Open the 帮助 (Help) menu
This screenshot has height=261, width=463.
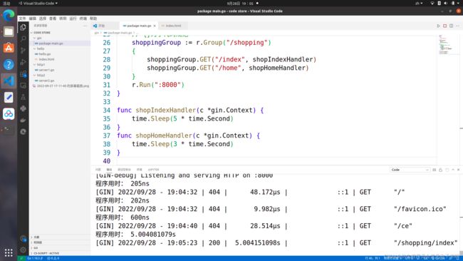tap(93, 19)
